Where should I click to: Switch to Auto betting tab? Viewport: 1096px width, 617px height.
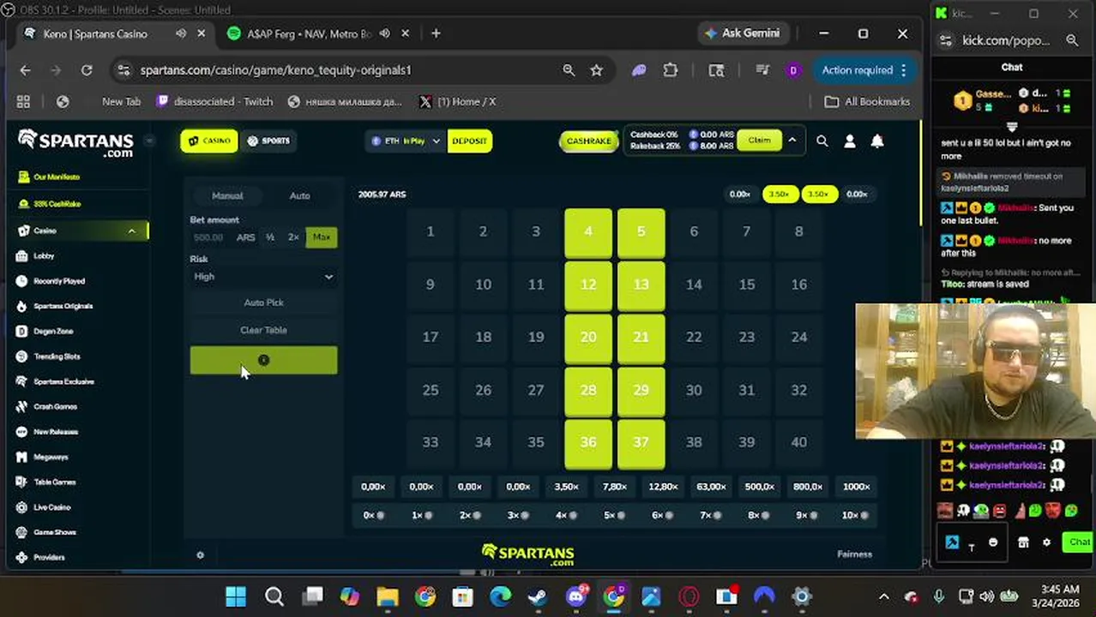click(299, 196)
